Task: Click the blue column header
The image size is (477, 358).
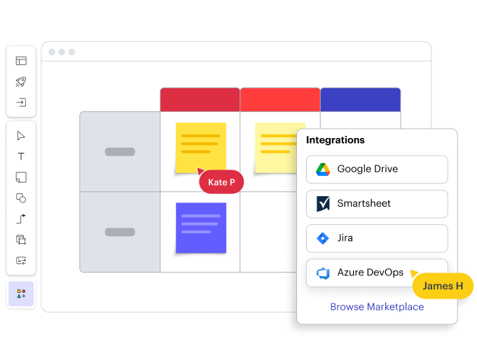Action: coord(360,99)
